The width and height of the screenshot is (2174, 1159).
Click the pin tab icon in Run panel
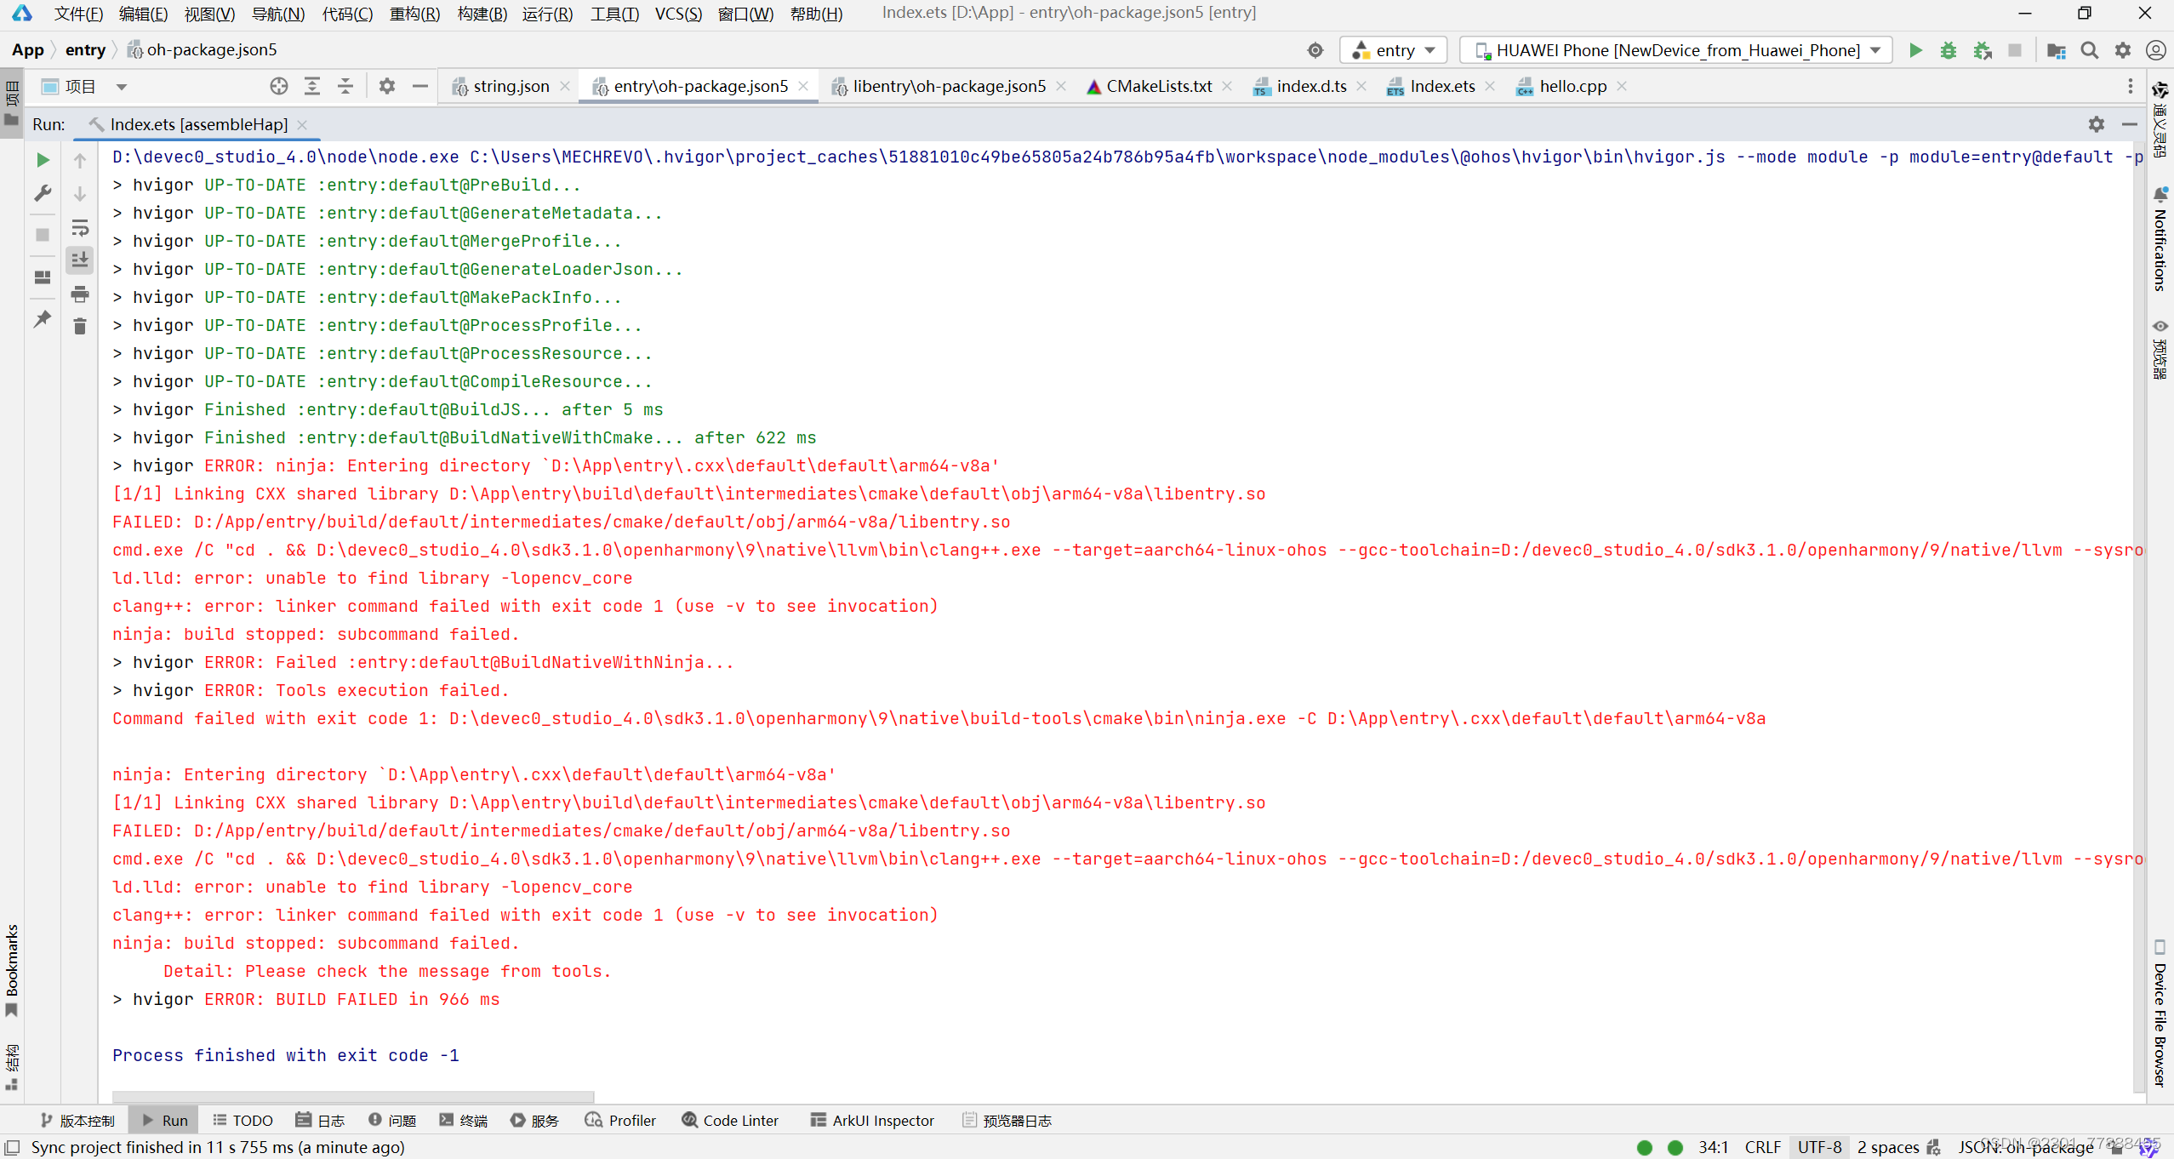(43, 319)
